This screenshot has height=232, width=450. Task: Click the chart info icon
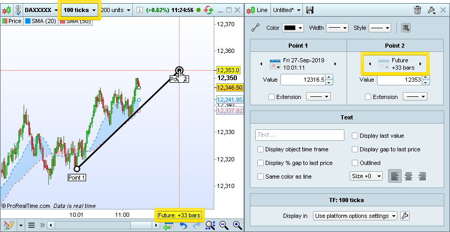pyautogui.click(x=139, y=10)
